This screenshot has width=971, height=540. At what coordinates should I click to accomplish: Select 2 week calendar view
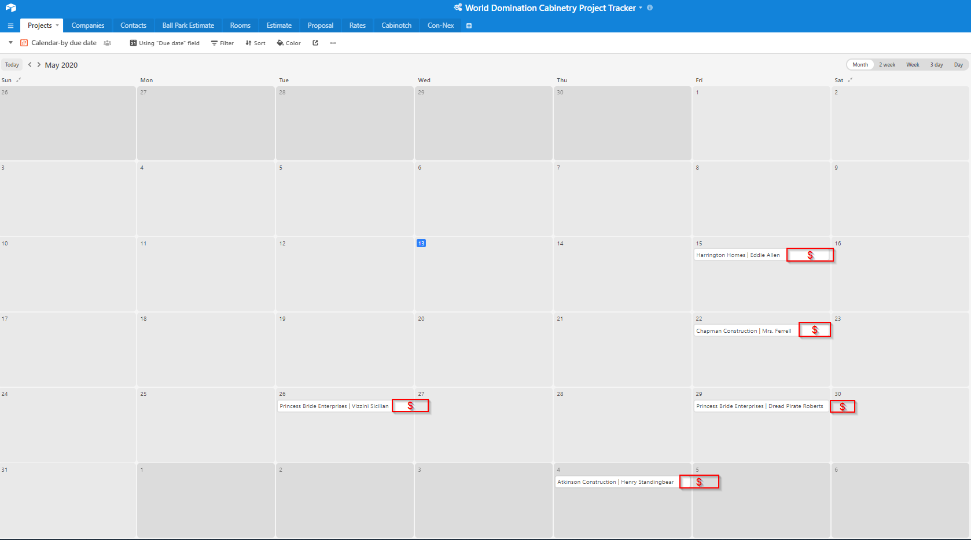click(x=887, y=65)
